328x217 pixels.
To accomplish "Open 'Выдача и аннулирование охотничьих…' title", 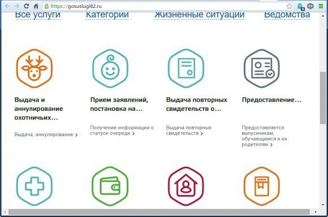I will tap(38, 108).
